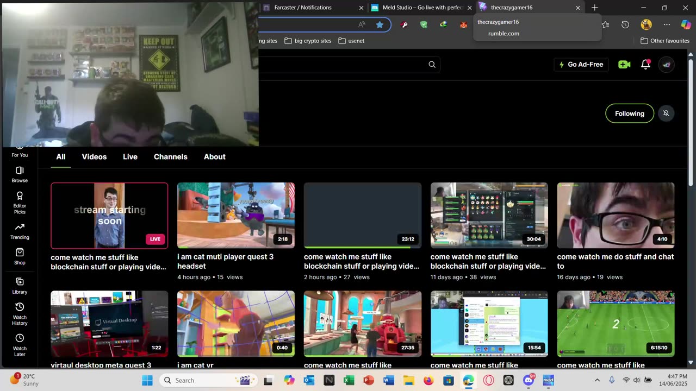
Task: Open the user profile avatar menu
Action: (667, 65)
